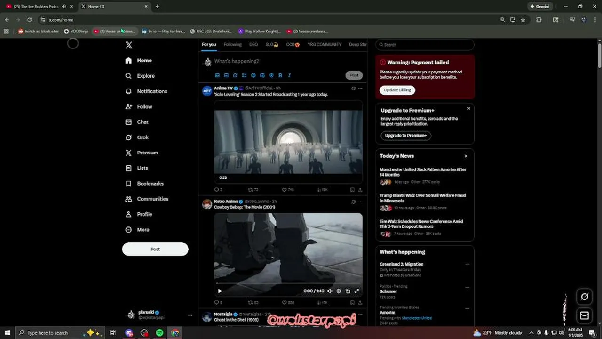Image resolution: width=602 pixels, height=339 pixels.
Task: Click the italic formatting icon in the composer
Action: pos(289,75)
